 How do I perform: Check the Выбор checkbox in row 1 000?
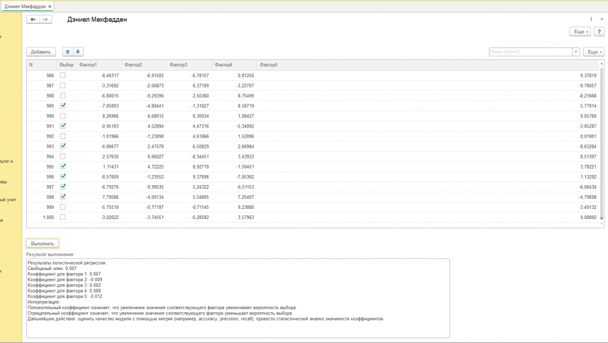pyautogui.click(x=63, y=217)
